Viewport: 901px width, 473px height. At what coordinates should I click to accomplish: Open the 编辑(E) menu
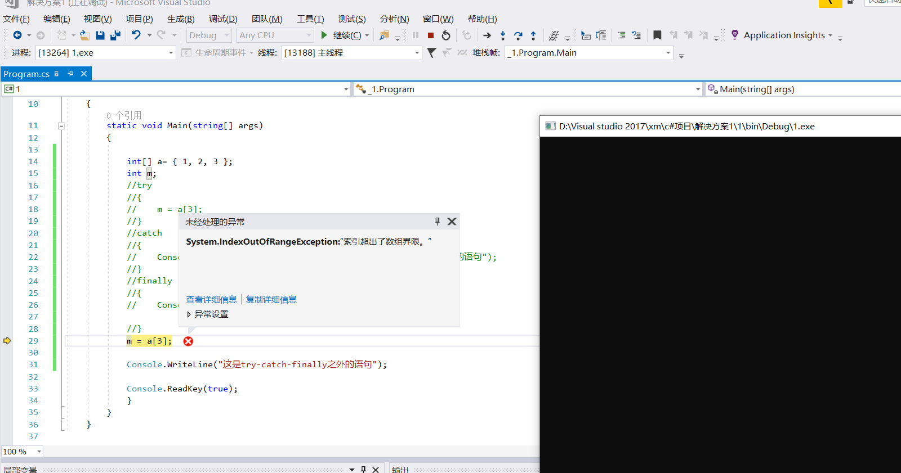click(x=57, y=19)
